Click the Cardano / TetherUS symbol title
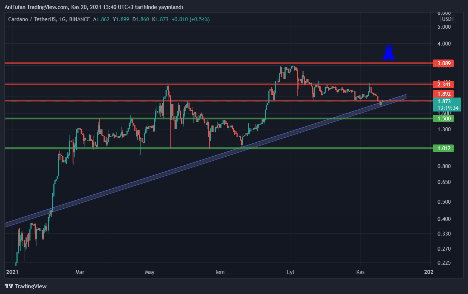Screen dimensions: 468x294 pyautogui.click(x=32, y=19)
